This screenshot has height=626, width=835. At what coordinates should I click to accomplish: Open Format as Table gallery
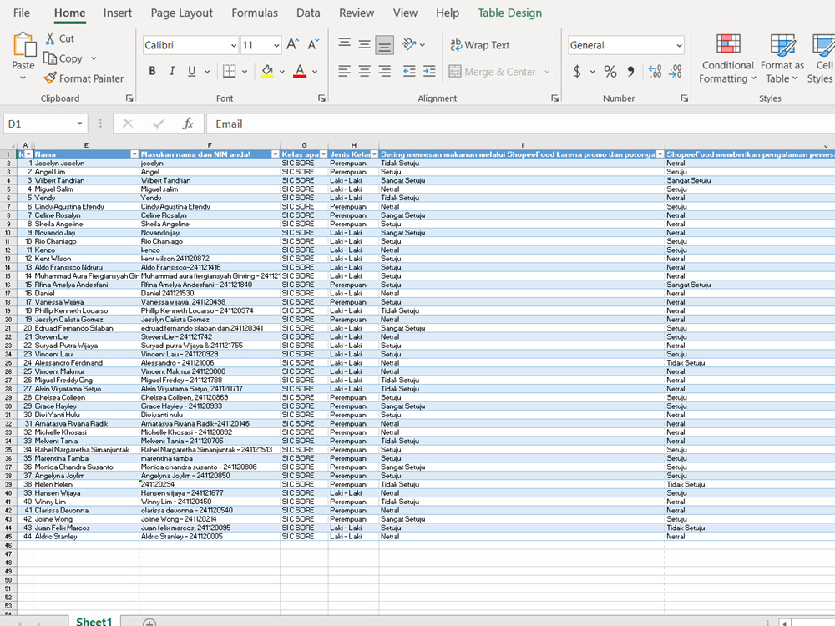(x=782, y=58)
